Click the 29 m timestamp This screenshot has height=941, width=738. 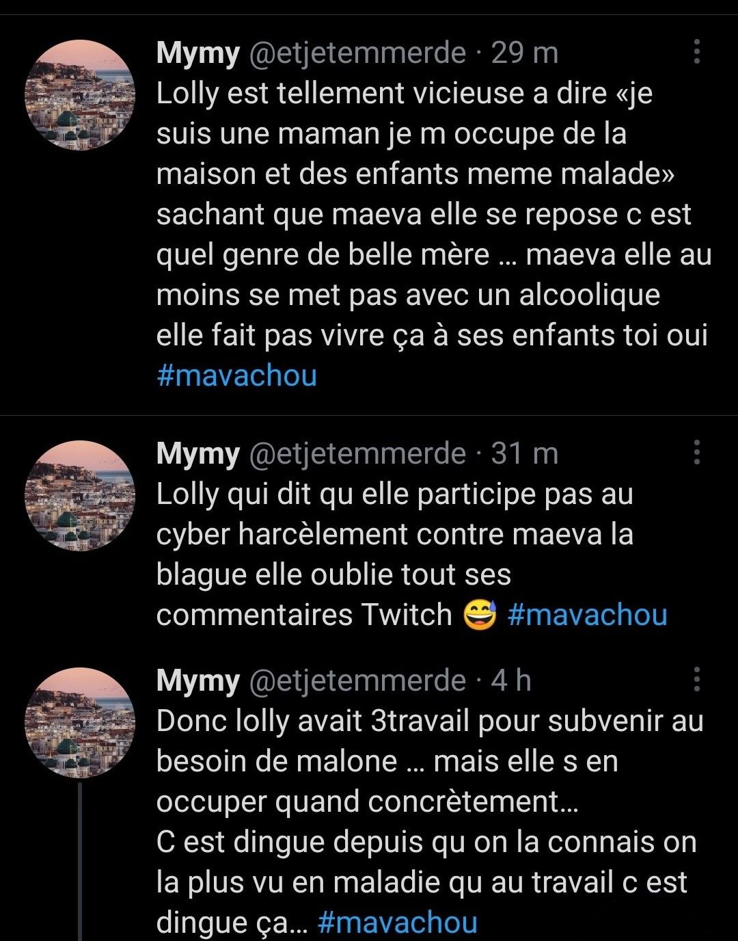click(525, 53)
